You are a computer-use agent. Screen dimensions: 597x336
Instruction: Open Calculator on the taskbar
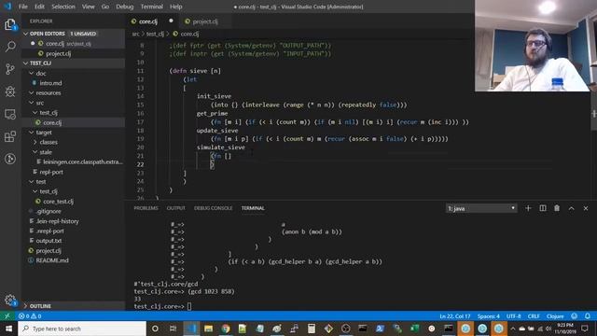312,329
